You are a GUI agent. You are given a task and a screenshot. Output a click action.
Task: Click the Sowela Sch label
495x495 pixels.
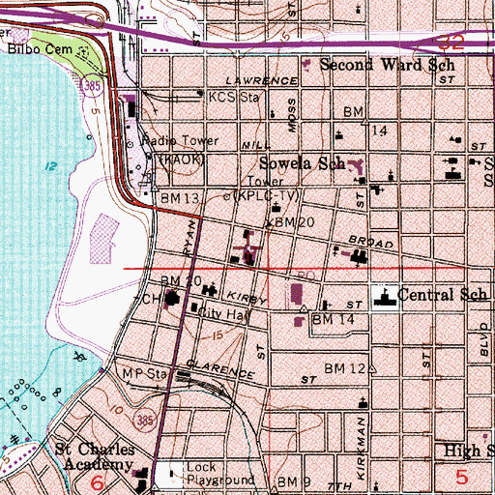(x=302, y=163)
